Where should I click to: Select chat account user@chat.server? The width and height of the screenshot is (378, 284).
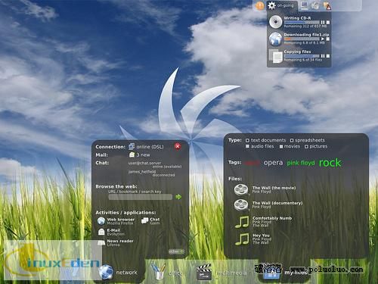(144, 163)
